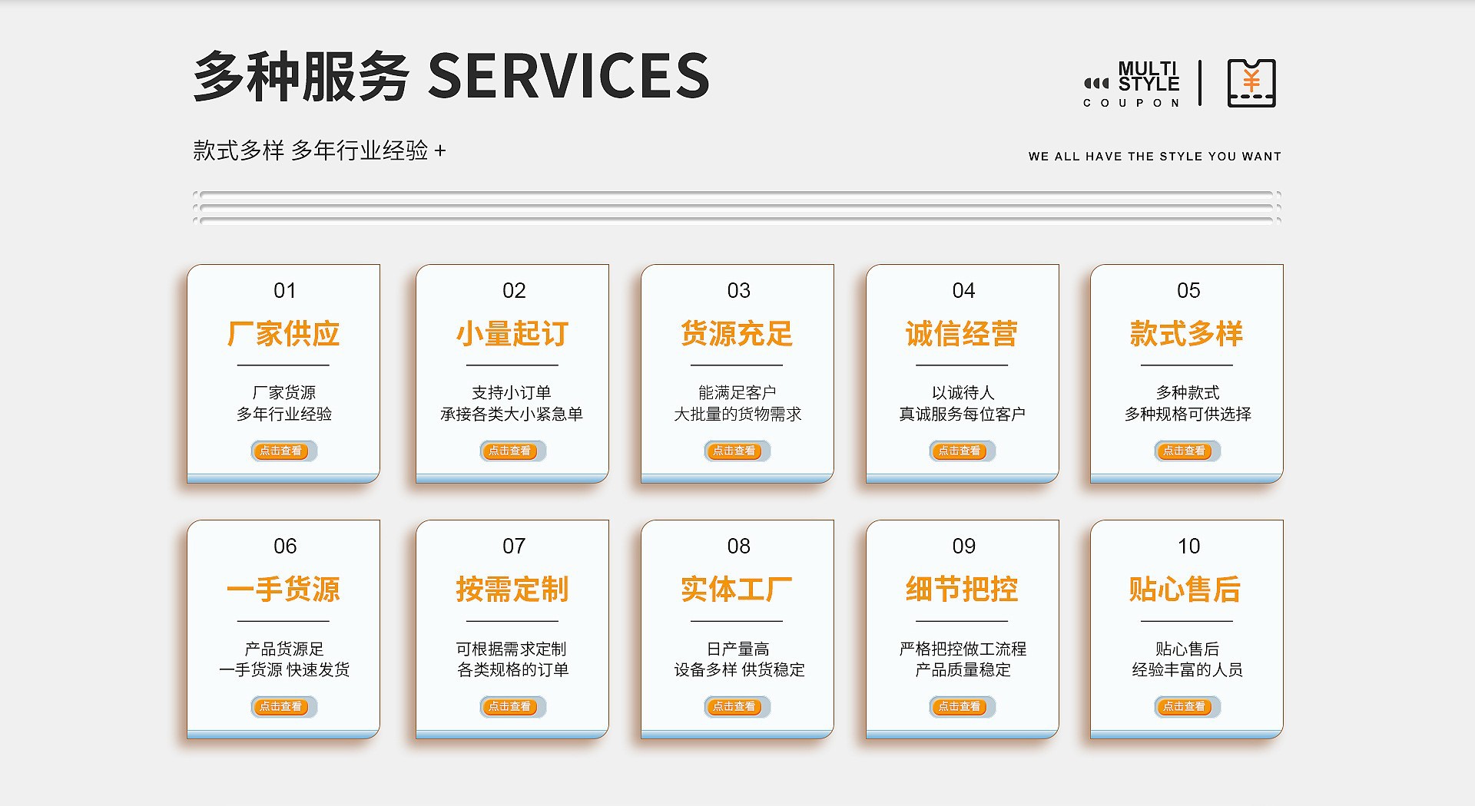Click 点击查看 button under 细节把控
Image resolution: width=1475 pixels, height=806 pixels.
(963, 707)
